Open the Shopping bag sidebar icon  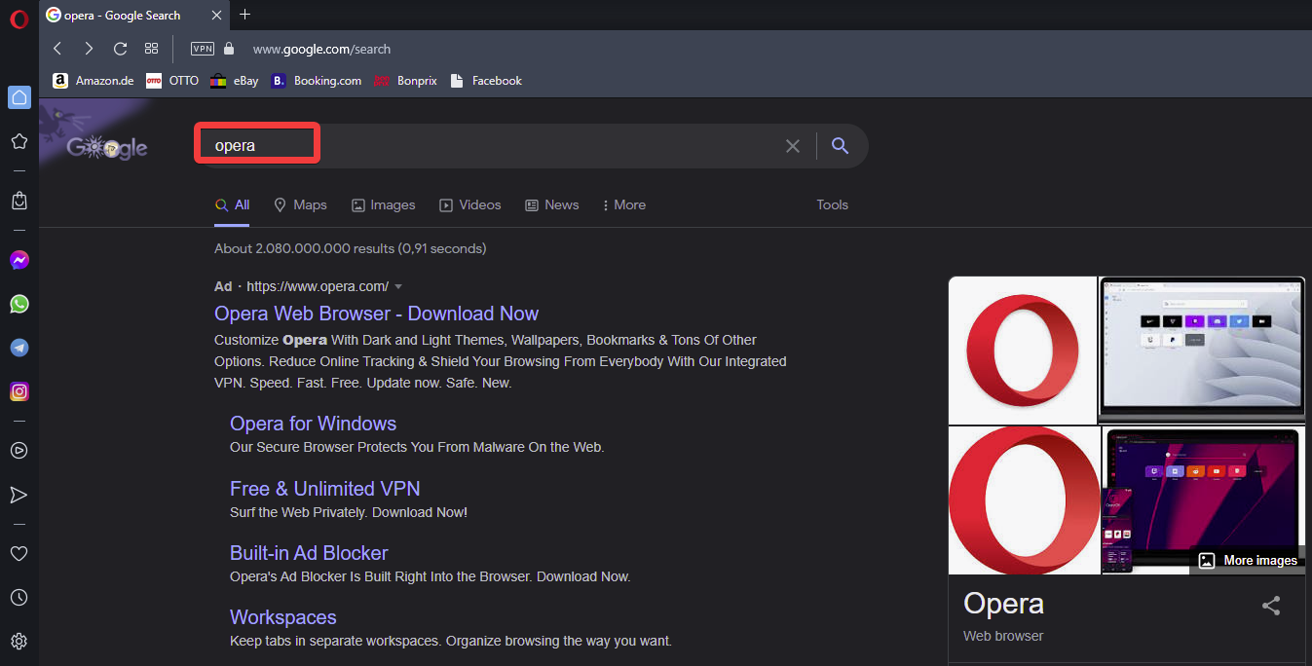pyautogui.click(x=19, y=201)
